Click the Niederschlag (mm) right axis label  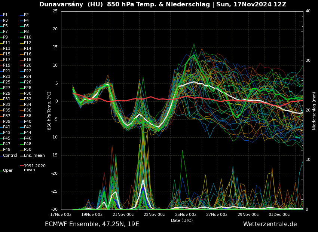[314, 111]
